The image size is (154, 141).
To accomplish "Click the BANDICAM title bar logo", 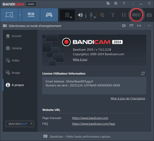I will click(13, 4).
